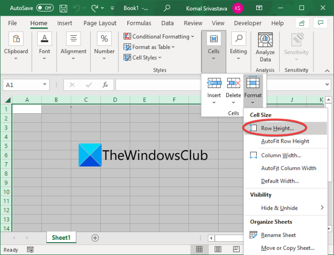
Task: Switch to the Review tab
Action: point(193,23)
